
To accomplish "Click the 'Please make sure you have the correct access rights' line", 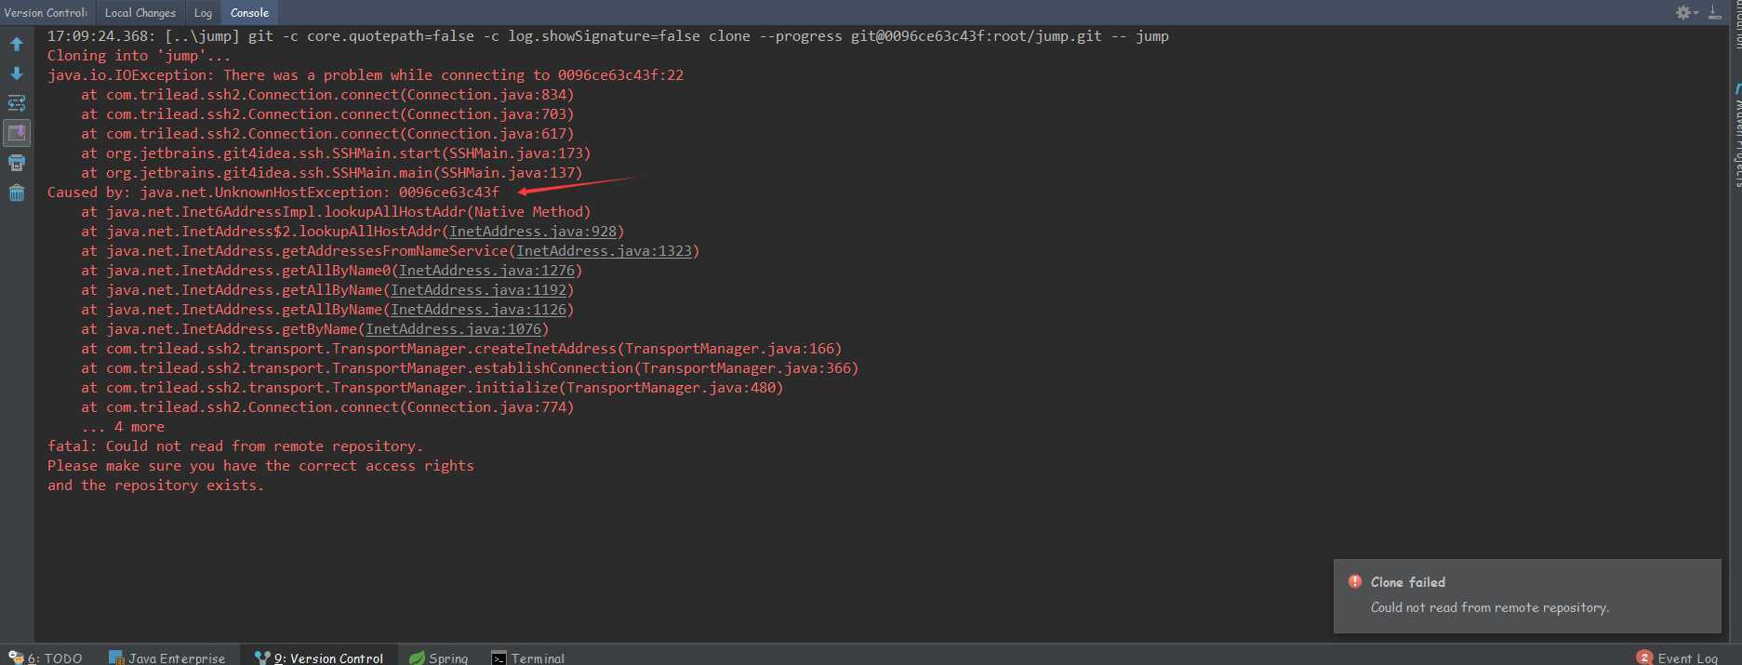I will coord(260,466).
